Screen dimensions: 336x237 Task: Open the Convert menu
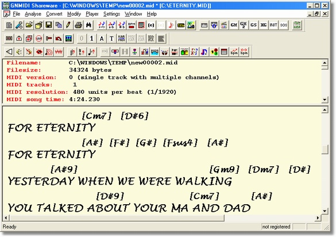point(54,14)
